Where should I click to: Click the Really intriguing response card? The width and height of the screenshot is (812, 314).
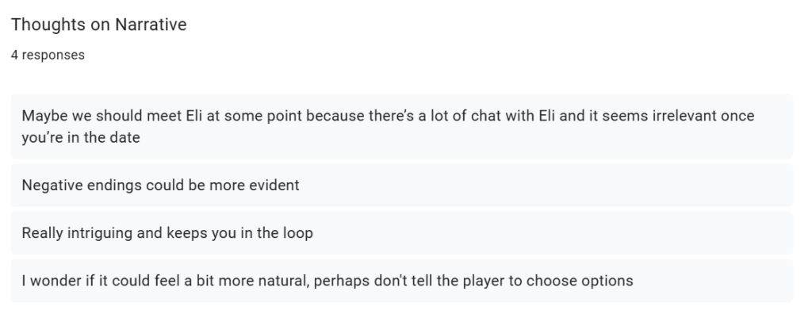(x=402, y=232)
